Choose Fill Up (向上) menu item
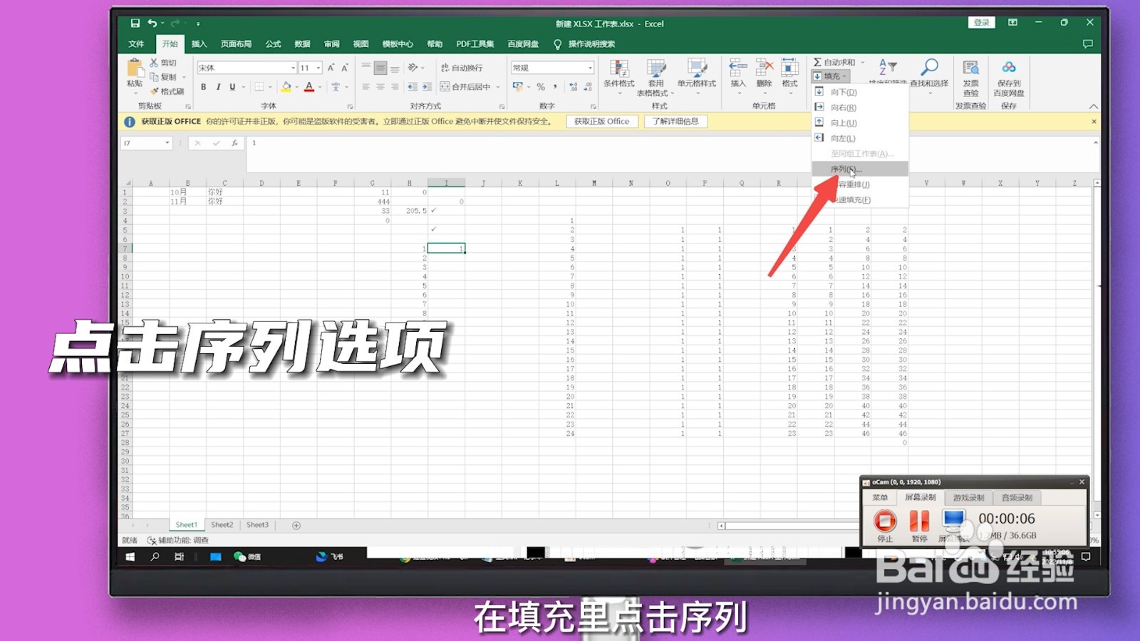The width and height of the screenshot is (1140, 641). pos(860,123)
